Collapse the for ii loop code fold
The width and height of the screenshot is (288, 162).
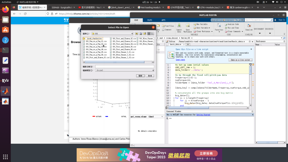tap(174, 98)
